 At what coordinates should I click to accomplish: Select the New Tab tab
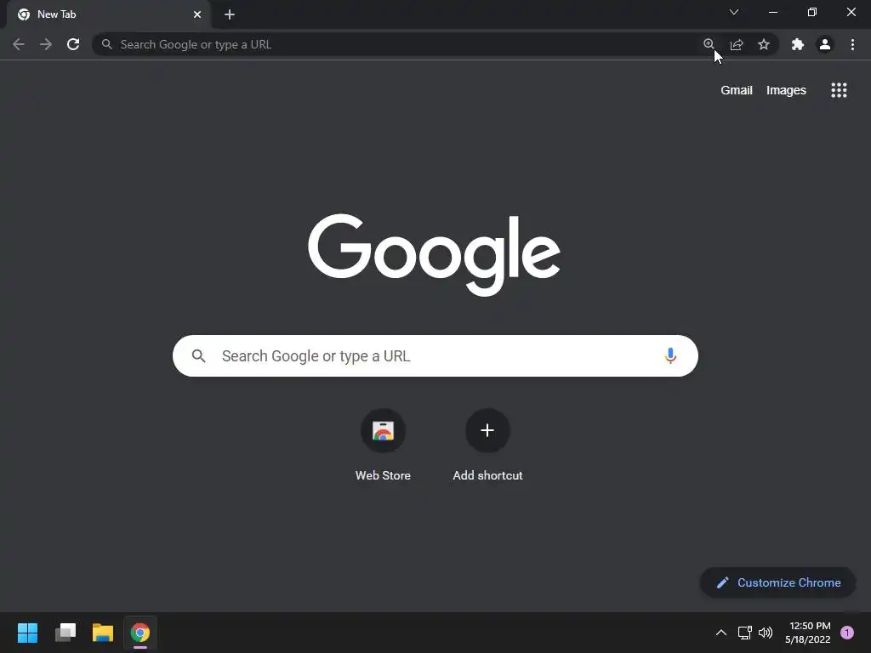(109, 14)
